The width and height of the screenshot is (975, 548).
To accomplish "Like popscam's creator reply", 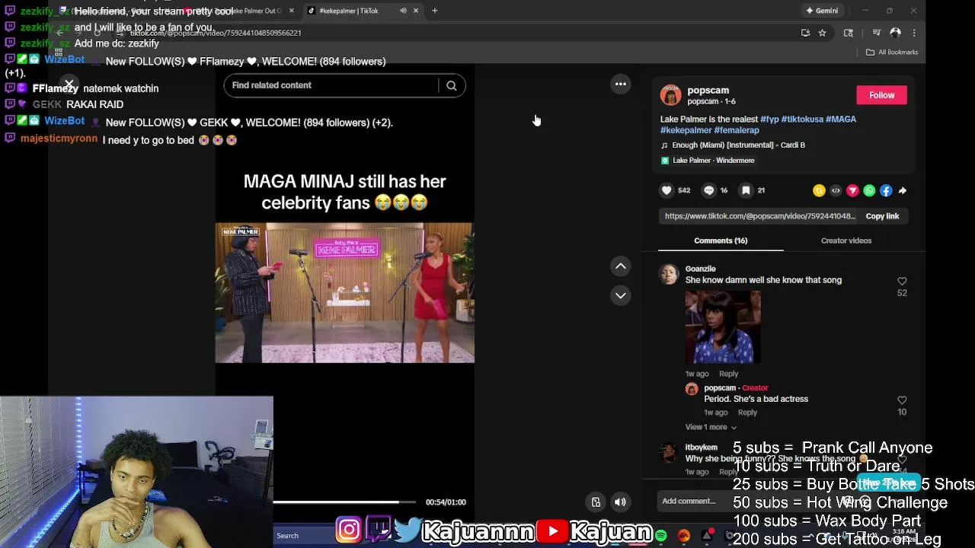I will (x=902, y=400).
